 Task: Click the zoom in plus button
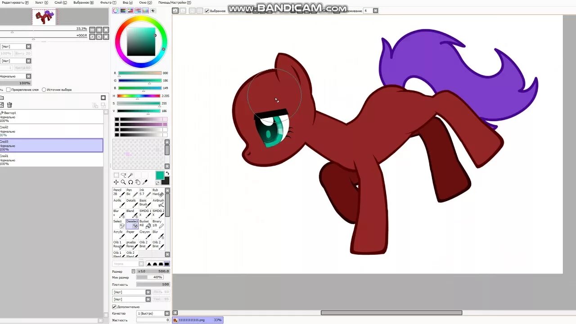99,30
